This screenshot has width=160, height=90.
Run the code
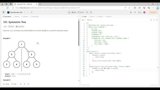74,12
